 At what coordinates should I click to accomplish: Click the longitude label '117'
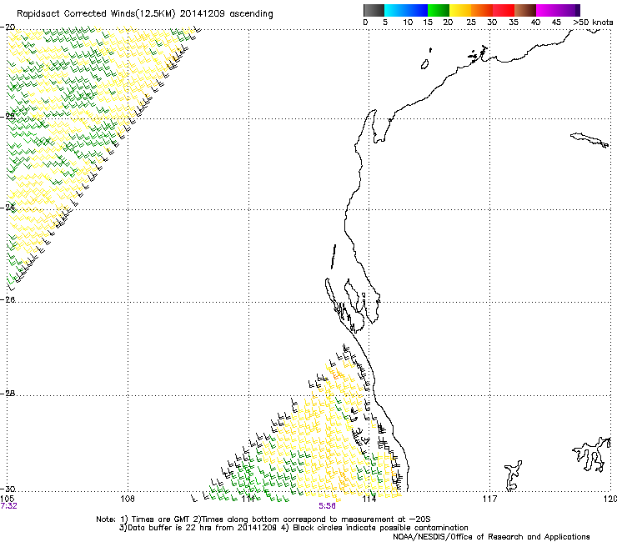tap(490, 499)
